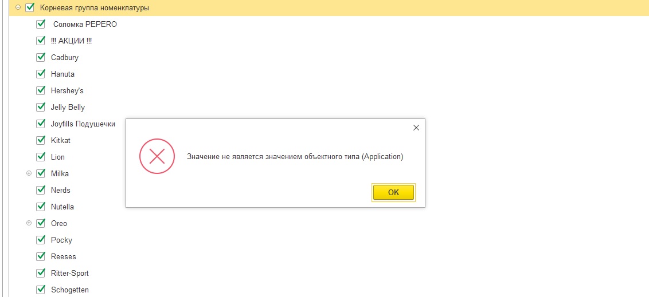The image size is (649, 297).
Task: Select the Reeses item label
Action: pos(63,256)
